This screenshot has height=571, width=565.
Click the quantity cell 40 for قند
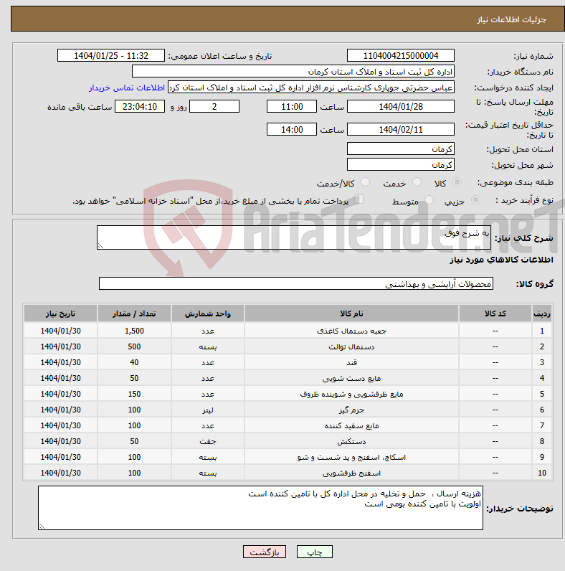(x=134, y=362)
